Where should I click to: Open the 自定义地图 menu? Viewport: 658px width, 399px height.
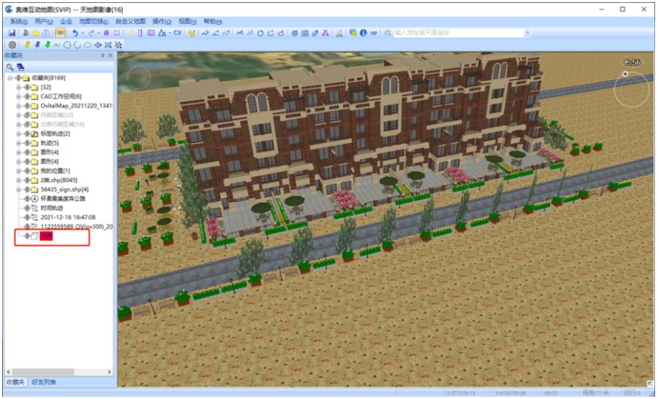131,21
